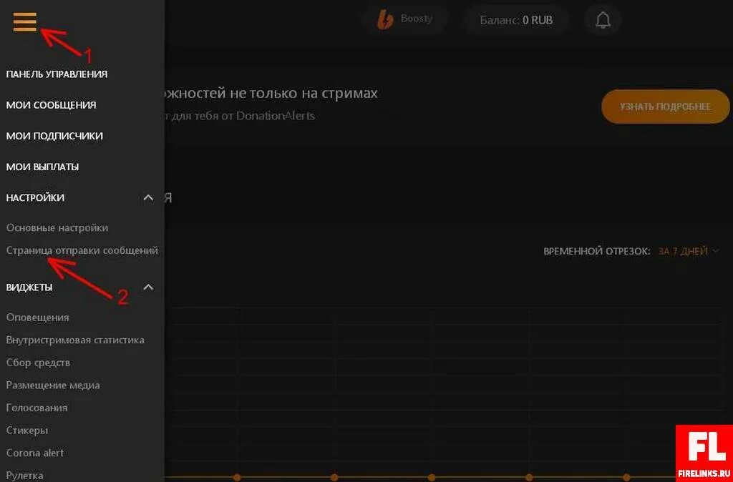The height and width of the screenshot is (482, 733).
Task: Open the balance 0 RUB indicator
Action: click(516, 20)
